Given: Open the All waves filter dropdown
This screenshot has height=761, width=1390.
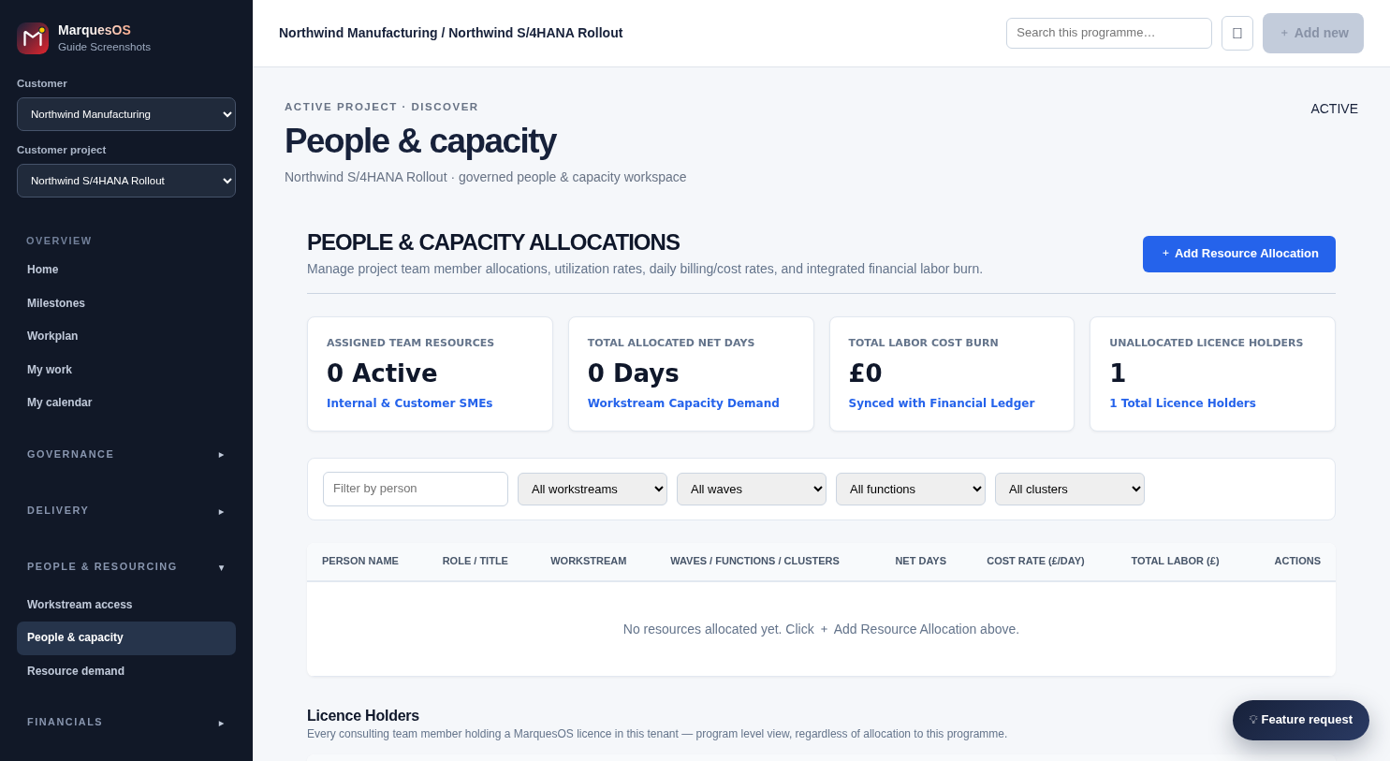Looking at the screenshot, I should coord(752,489).
